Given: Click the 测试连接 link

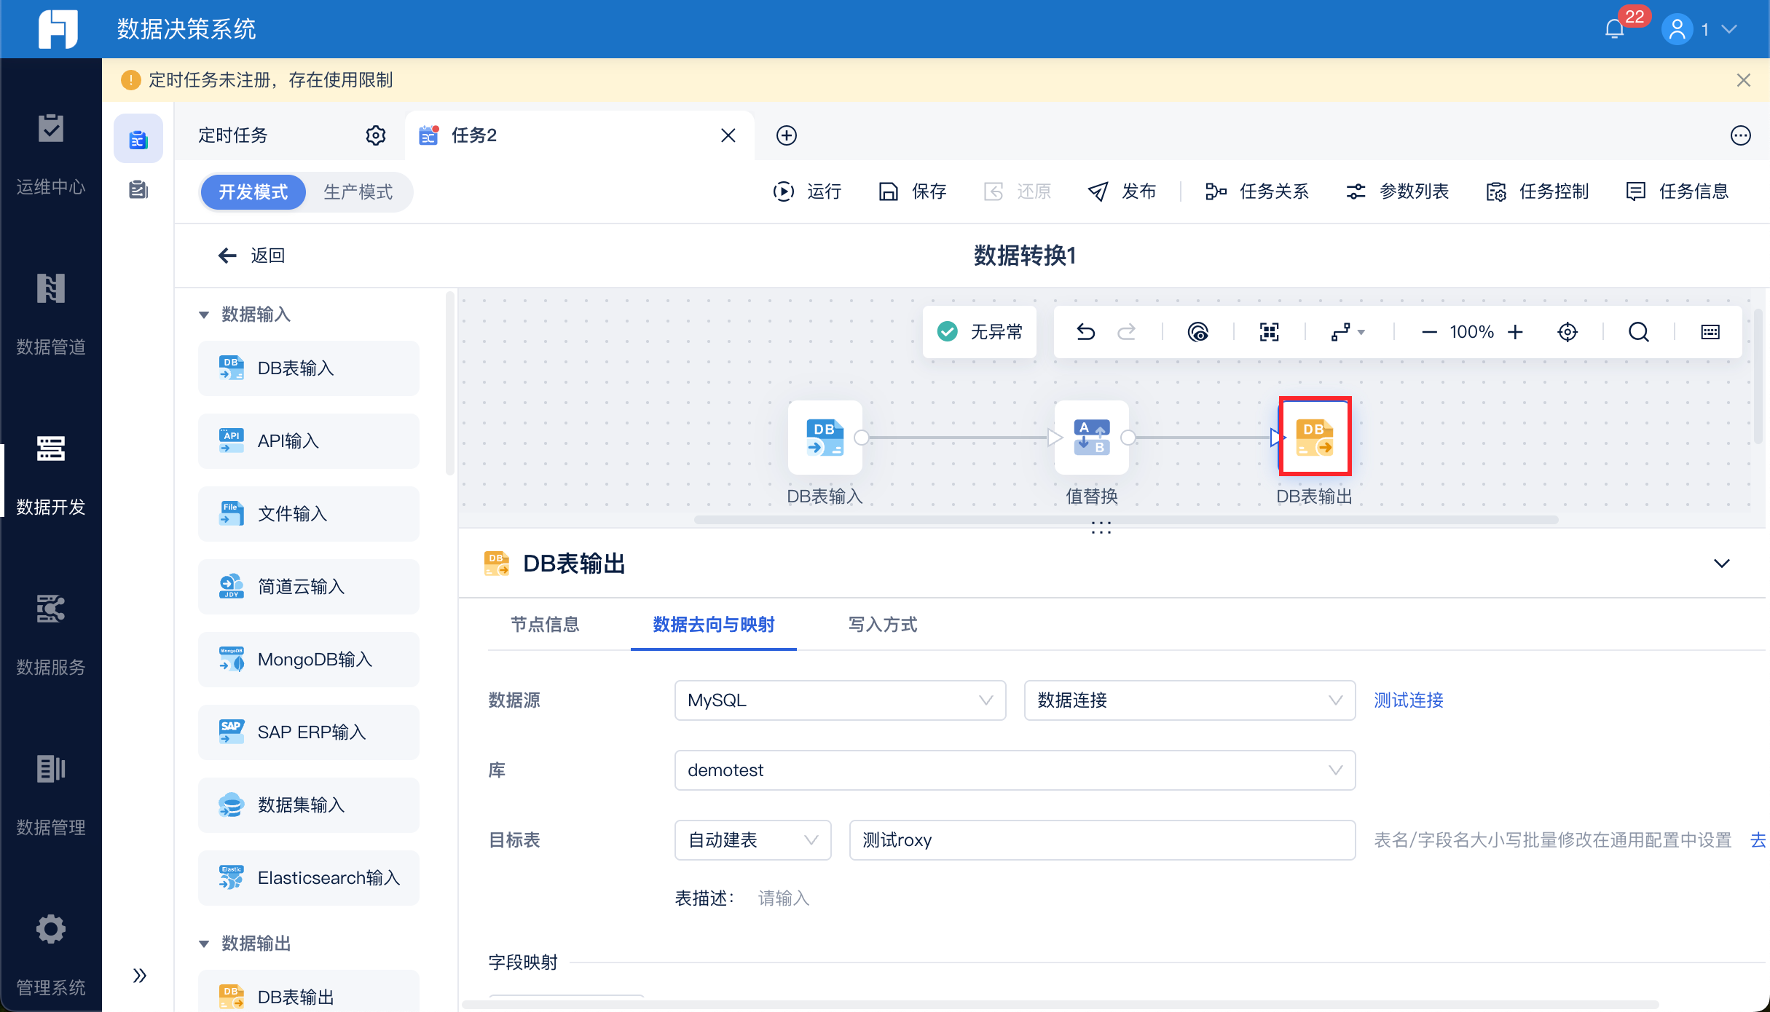Looking at the screenshot, I should tap(1408, 700).
